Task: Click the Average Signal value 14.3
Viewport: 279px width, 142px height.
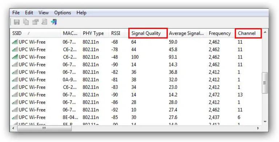Action: [173, 65]
